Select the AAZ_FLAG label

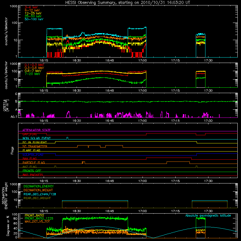[x=30, y=167]
